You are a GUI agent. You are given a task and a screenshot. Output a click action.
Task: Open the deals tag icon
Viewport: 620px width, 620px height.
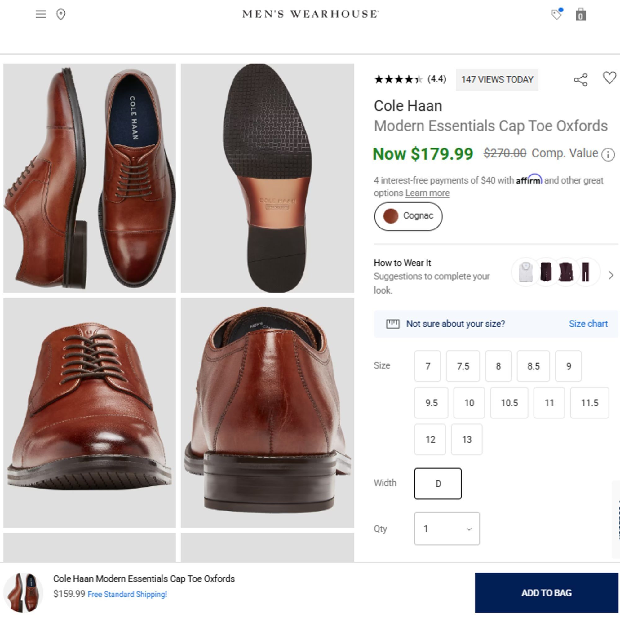click(557, 14)
